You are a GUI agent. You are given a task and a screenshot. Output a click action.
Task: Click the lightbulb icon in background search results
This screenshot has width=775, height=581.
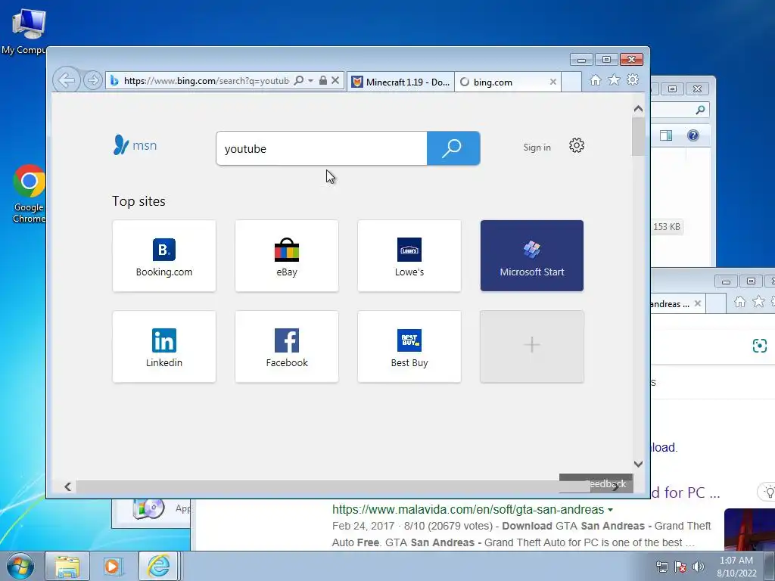tap(769, 492)
